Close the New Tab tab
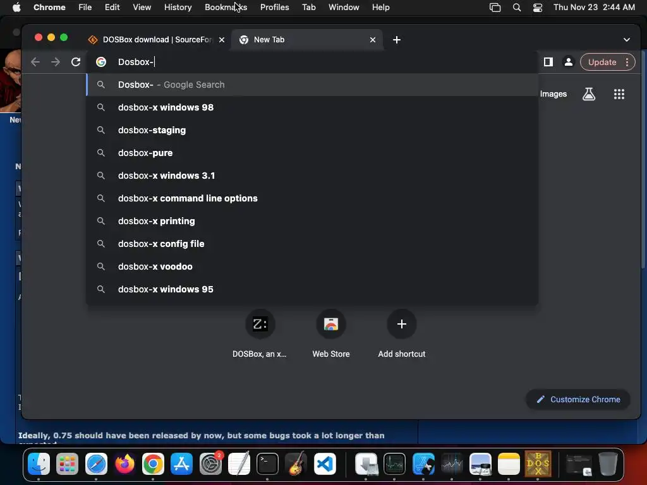This screenshot has width=647, height=485. [x=373, y=40]
